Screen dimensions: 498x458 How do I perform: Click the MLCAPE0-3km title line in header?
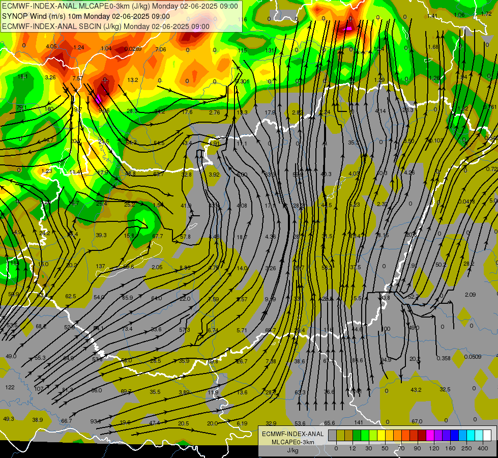(x=120, y=6)
